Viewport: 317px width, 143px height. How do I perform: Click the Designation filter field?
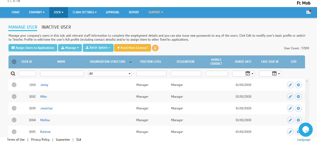[x=186, y=73]
